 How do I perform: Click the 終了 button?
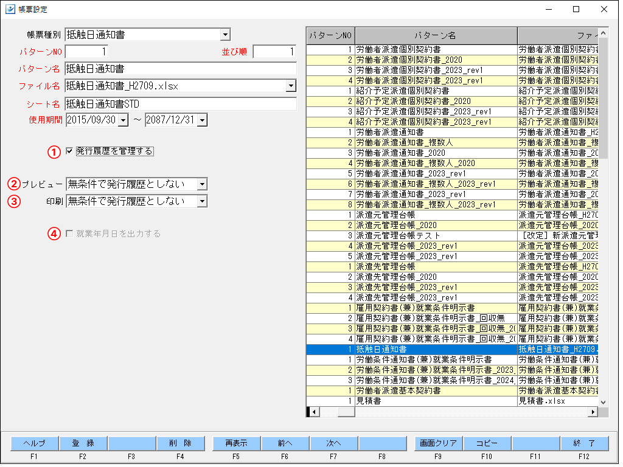[x=584, y=443]
